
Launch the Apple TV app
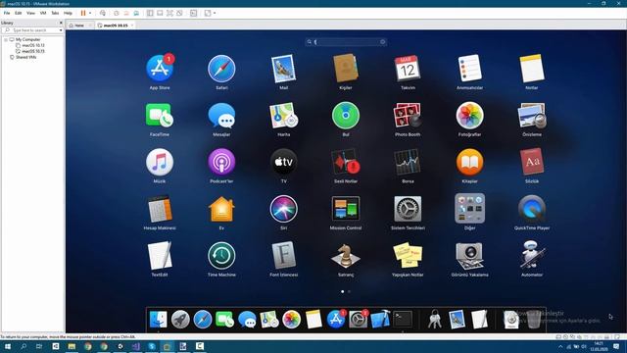[x=283, y=162]
